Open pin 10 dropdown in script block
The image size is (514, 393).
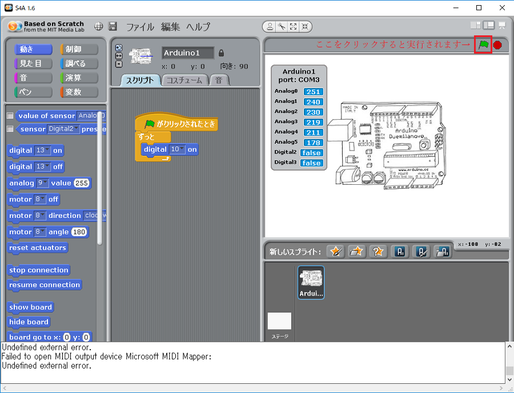tap(178, 149)
